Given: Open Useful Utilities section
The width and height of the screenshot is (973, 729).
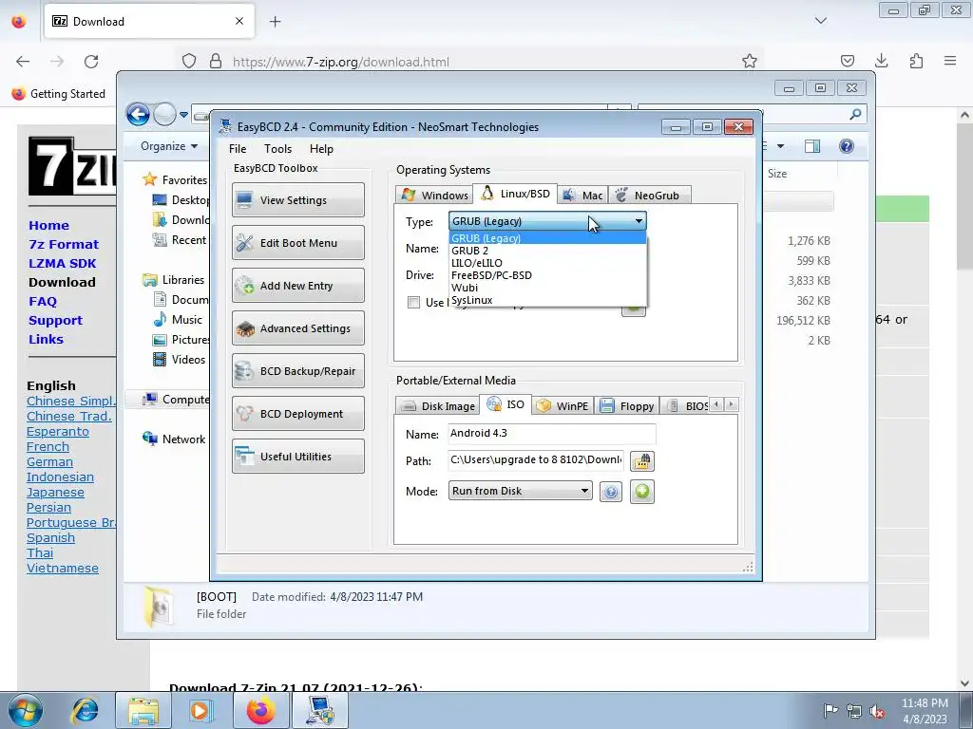Looking at the screenshot, I should [297, 457].
